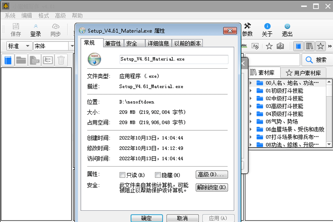Expand the 00人名、地名、功法 folder
This screenshot has height=222, width=333.
tap(251, 83)
